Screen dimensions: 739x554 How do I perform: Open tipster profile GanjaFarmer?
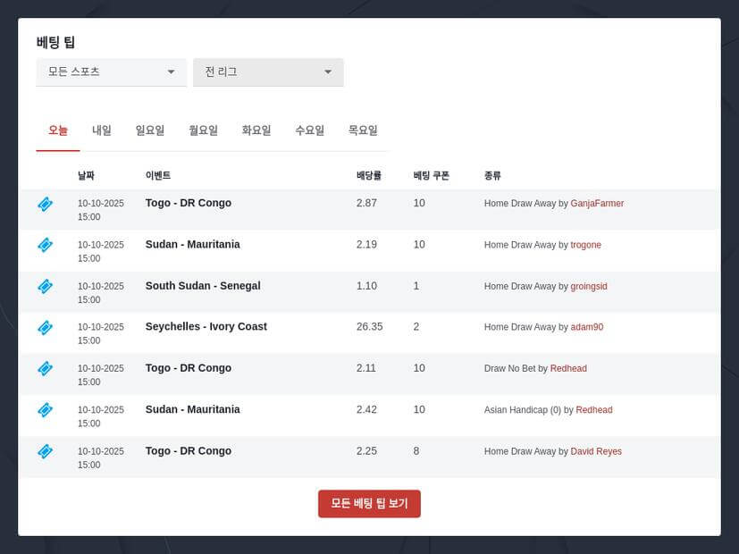pos(597,203)
